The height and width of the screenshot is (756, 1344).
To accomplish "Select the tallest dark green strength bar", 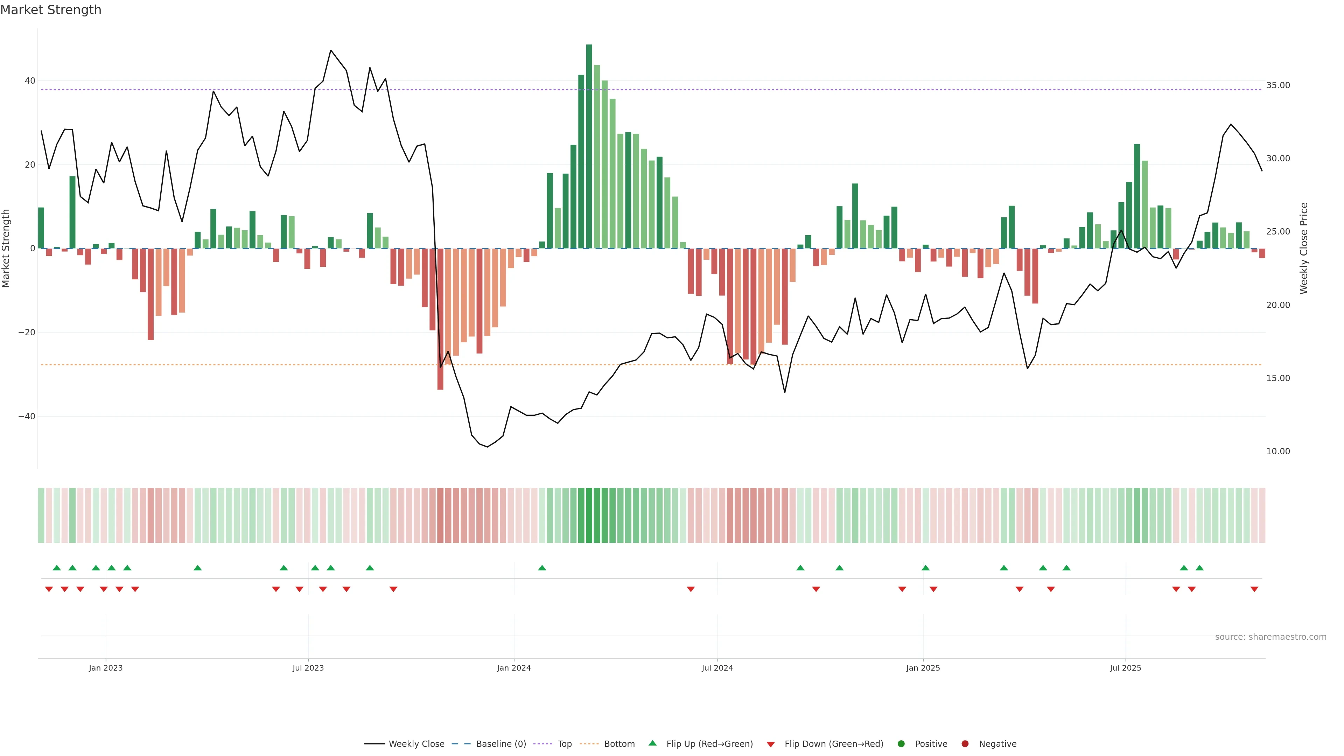I will click(x=589, y=146).
